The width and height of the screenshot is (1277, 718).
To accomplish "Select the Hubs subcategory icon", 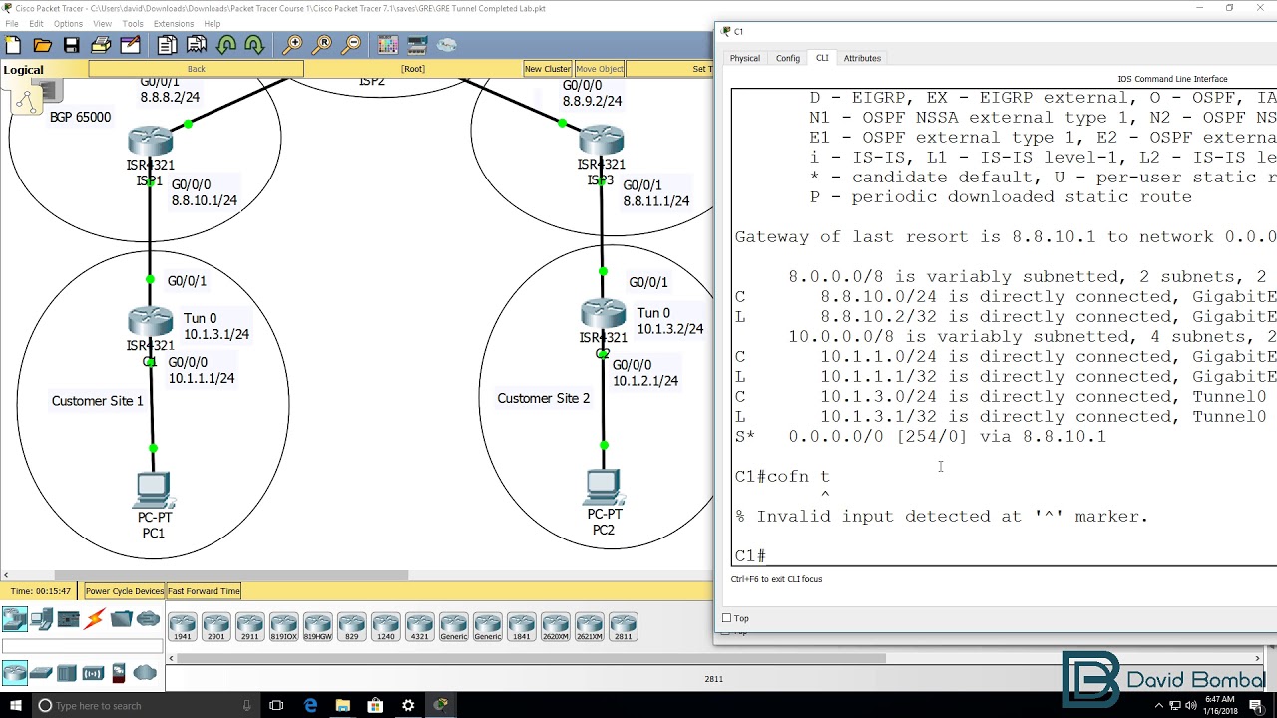I will click(x=67, y=673).
